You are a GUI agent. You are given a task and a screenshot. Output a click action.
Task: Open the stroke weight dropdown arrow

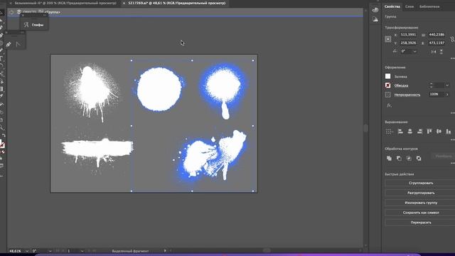pyautogui.click(x=447, y=85)
